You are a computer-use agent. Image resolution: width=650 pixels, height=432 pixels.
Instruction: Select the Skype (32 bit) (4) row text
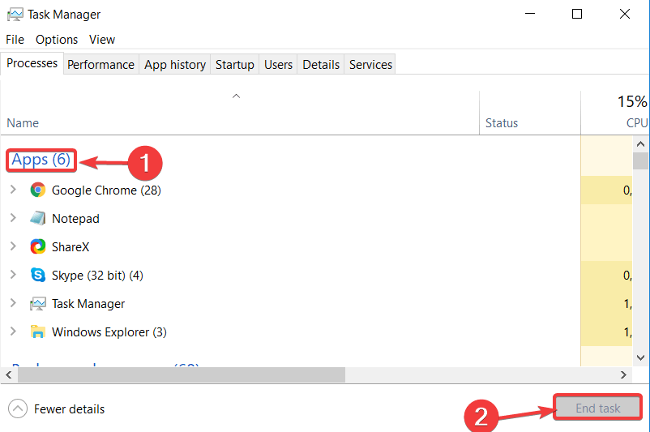tap(97, 276)
